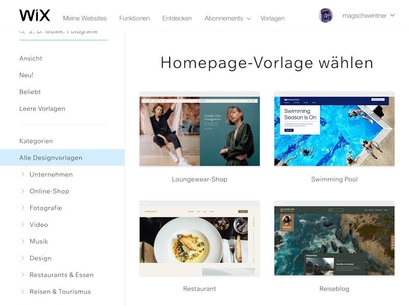Click the template search input field
The height and width of the screenshot is (306, 409).
click(x=63, y=34)
